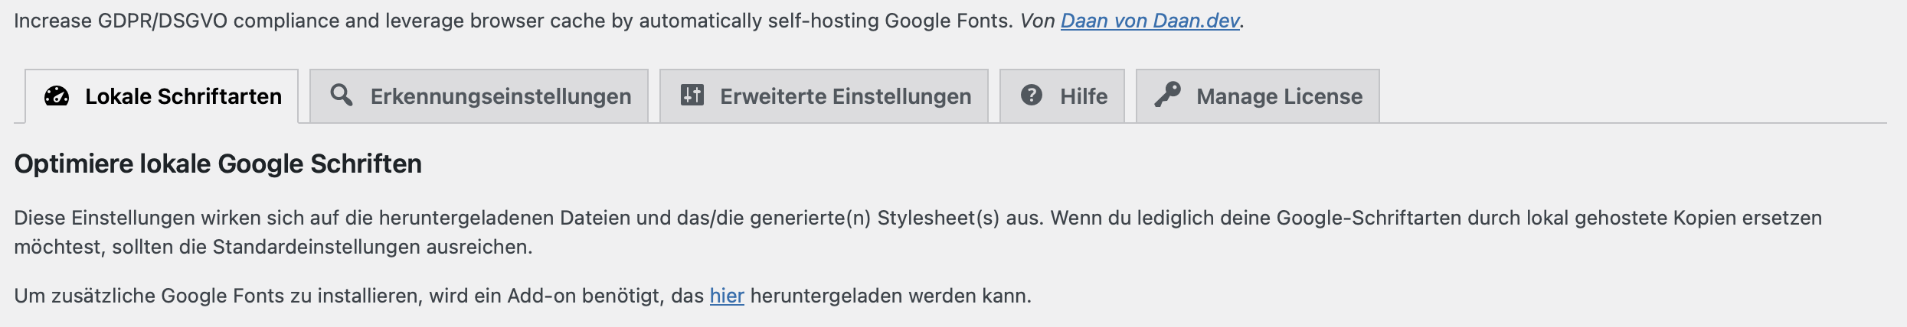Click the text "self-hosting Google Fonts"
Screen dimensions: 1907x327
(891, 21)
